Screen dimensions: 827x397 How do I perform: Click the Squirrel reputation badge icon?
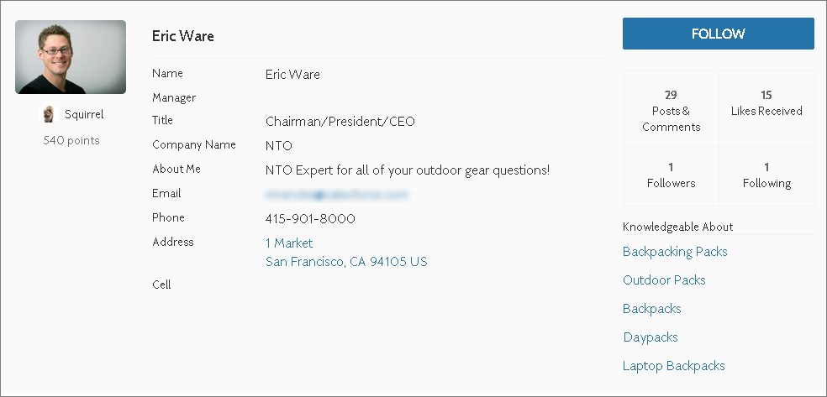[49, 114]
